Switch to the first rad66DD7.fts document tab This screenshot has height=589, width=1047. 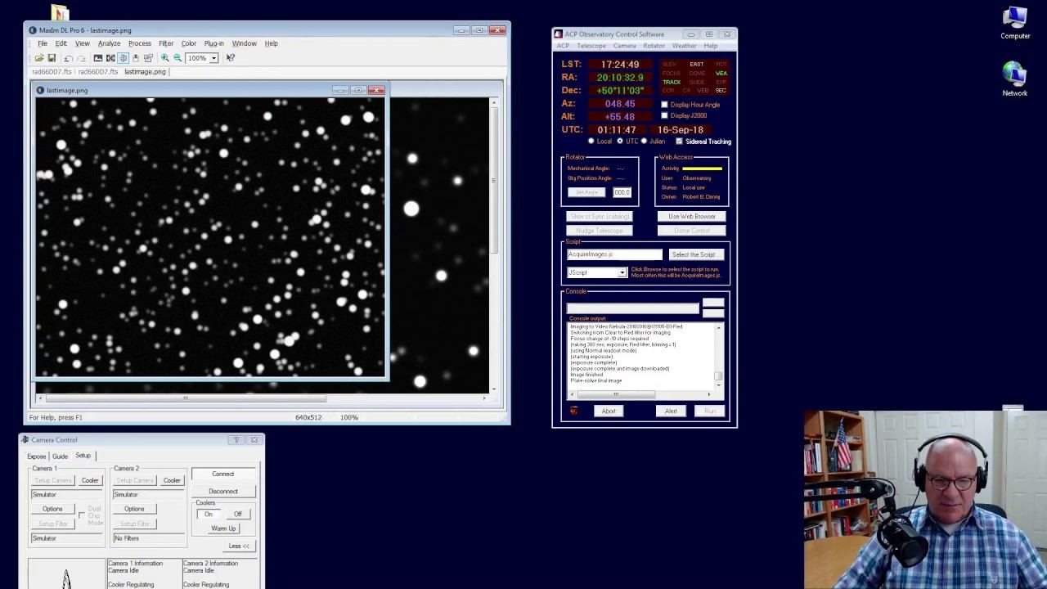tap(52, 72)
